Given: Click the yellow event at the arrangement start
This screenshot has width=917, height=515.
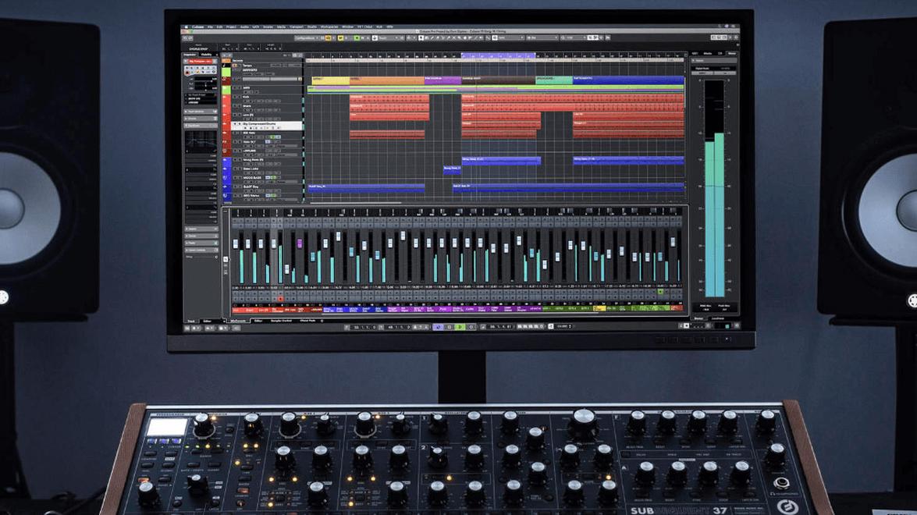Looking at the screenshot, I should click(329, 80).
